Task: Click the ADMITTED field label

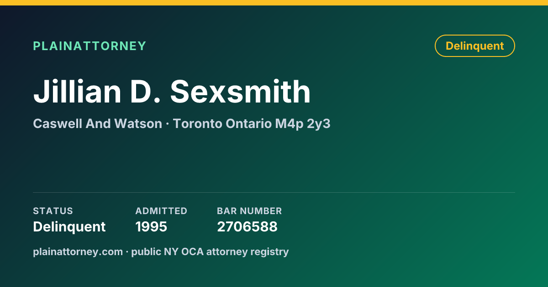Action: (x=161, y=211)
